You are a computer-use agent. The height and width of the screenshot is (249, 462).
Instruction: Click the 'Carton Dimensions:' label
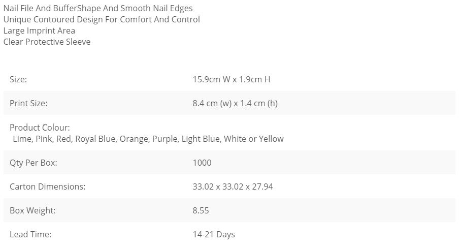pyautogui.click(x=48, y=187)
